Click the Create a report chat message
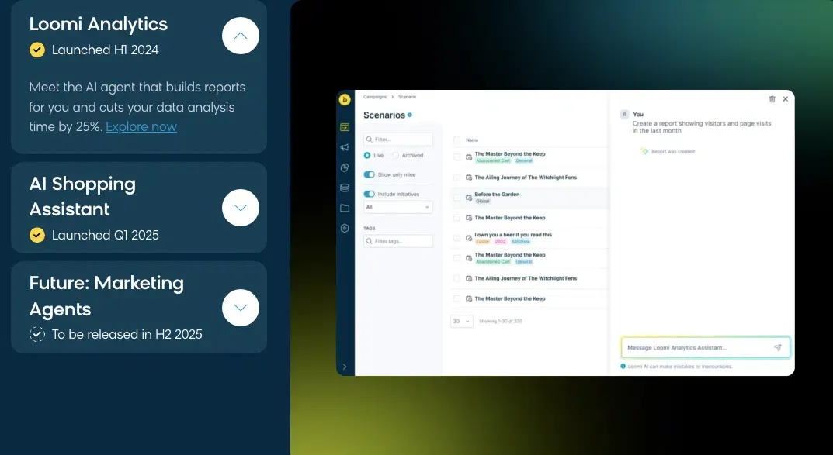 tap(701, 127)
